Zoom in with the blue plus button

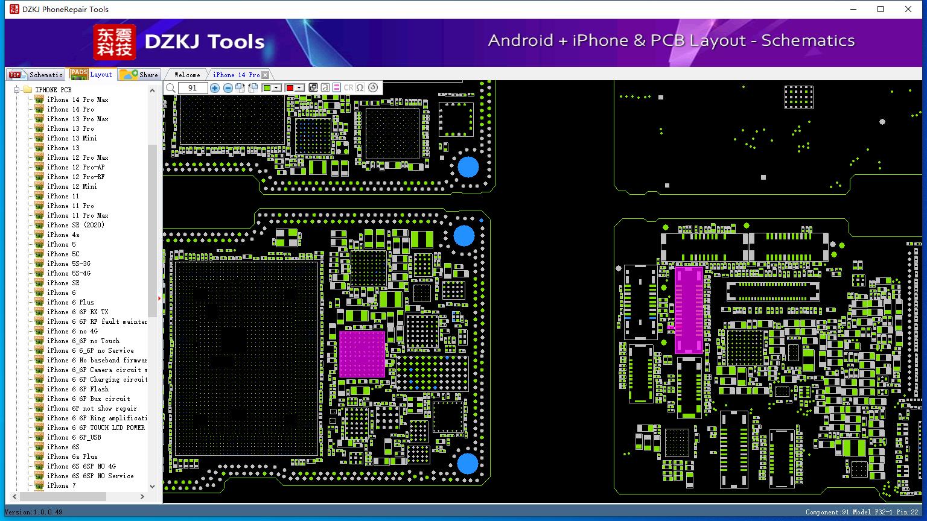(215, 88)
